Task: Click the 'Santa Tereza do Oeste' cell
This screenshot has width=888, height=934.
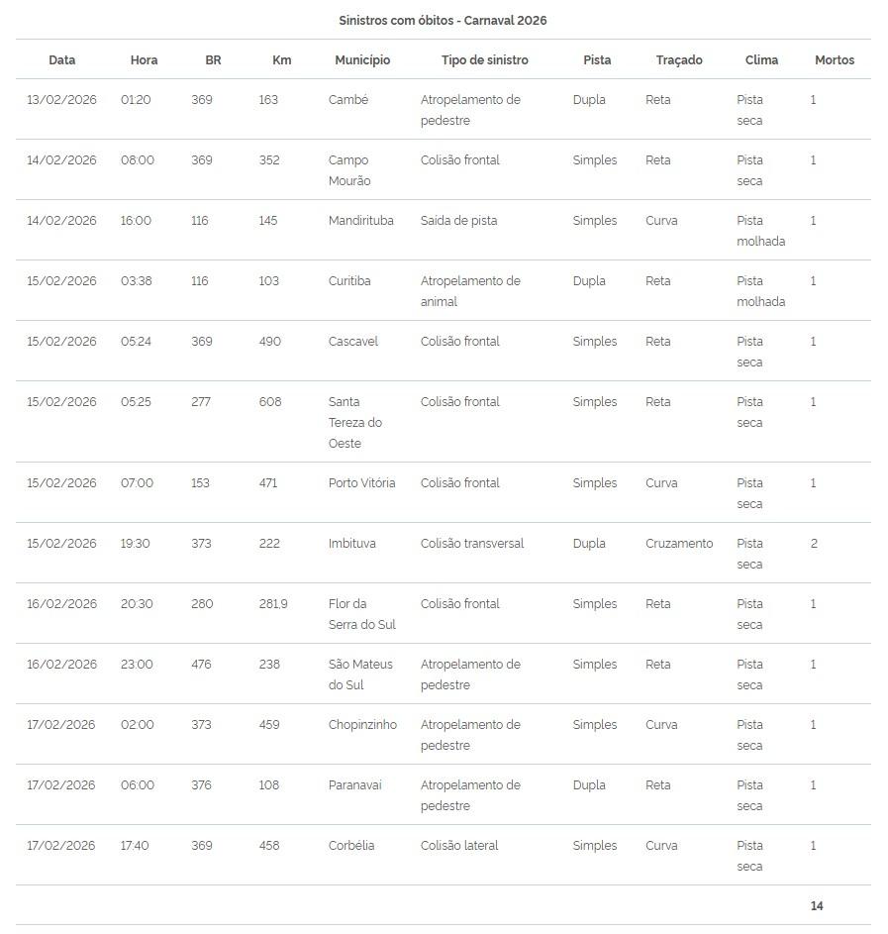Action: 354,422
